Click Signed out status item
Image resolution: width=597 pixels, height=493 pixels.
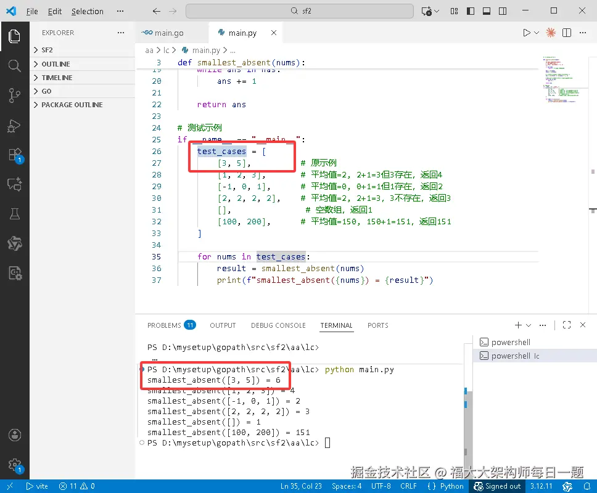click(x=497, y=486)
